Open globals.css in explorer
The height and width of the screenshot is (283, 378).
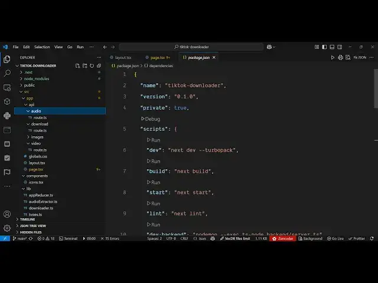[x=38, y=156]
